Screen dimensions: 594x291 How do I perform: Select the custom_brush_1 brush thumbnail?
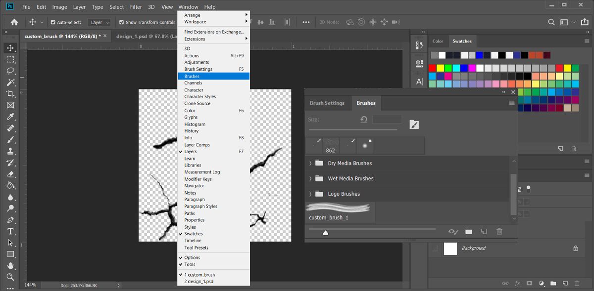(x=340, y=211)
